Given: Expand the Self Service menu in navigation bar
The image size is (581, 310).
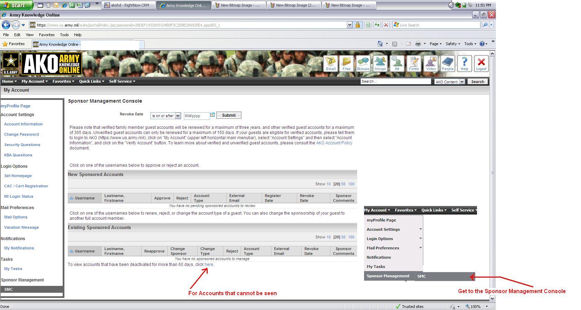Looking at the screenshot, I should point(122,81).
